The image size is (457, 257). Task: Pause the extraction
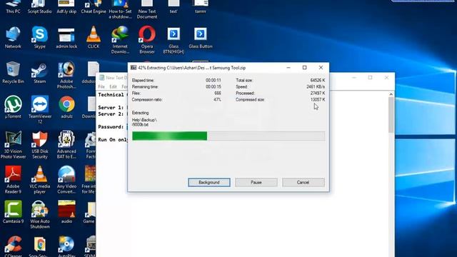pos(256,183)
